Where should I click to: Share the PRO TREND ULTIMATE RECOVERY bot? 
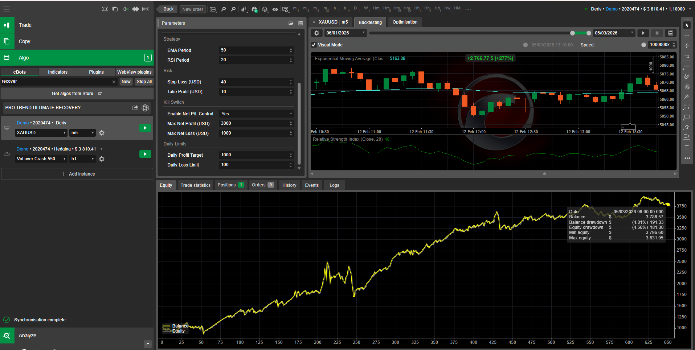pyautogui.click(x=135, y=108)
